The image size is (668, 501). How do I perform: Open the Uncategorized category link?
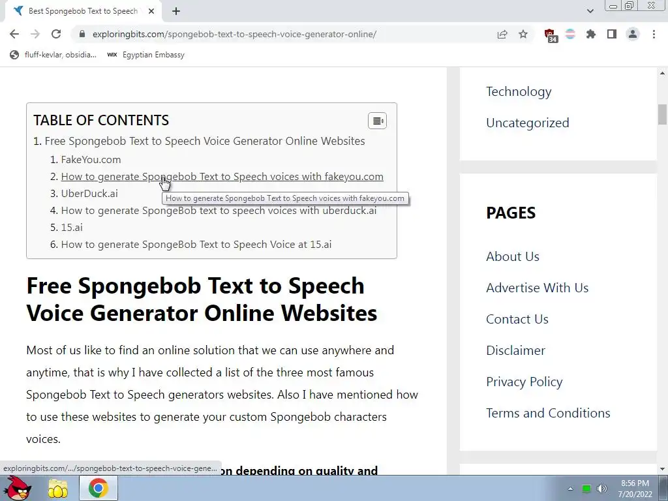[x=527, y=123]
